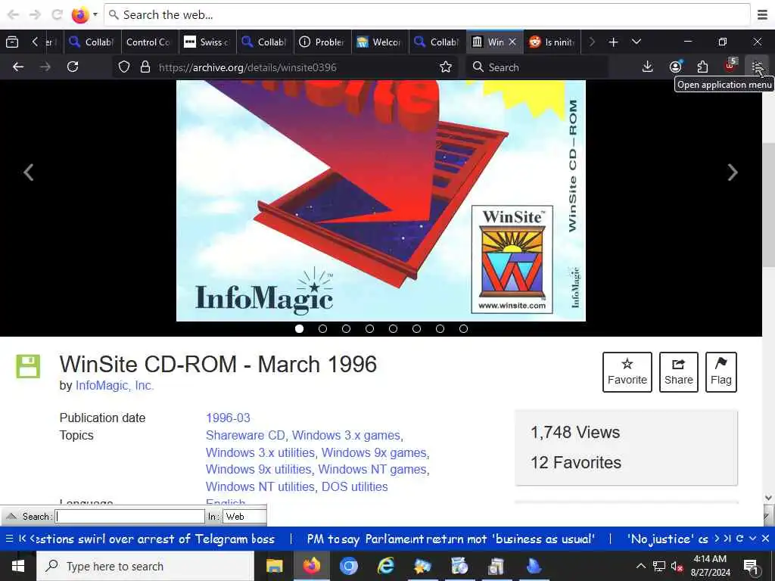Close the 'Win' tab

tap(512, 42)
